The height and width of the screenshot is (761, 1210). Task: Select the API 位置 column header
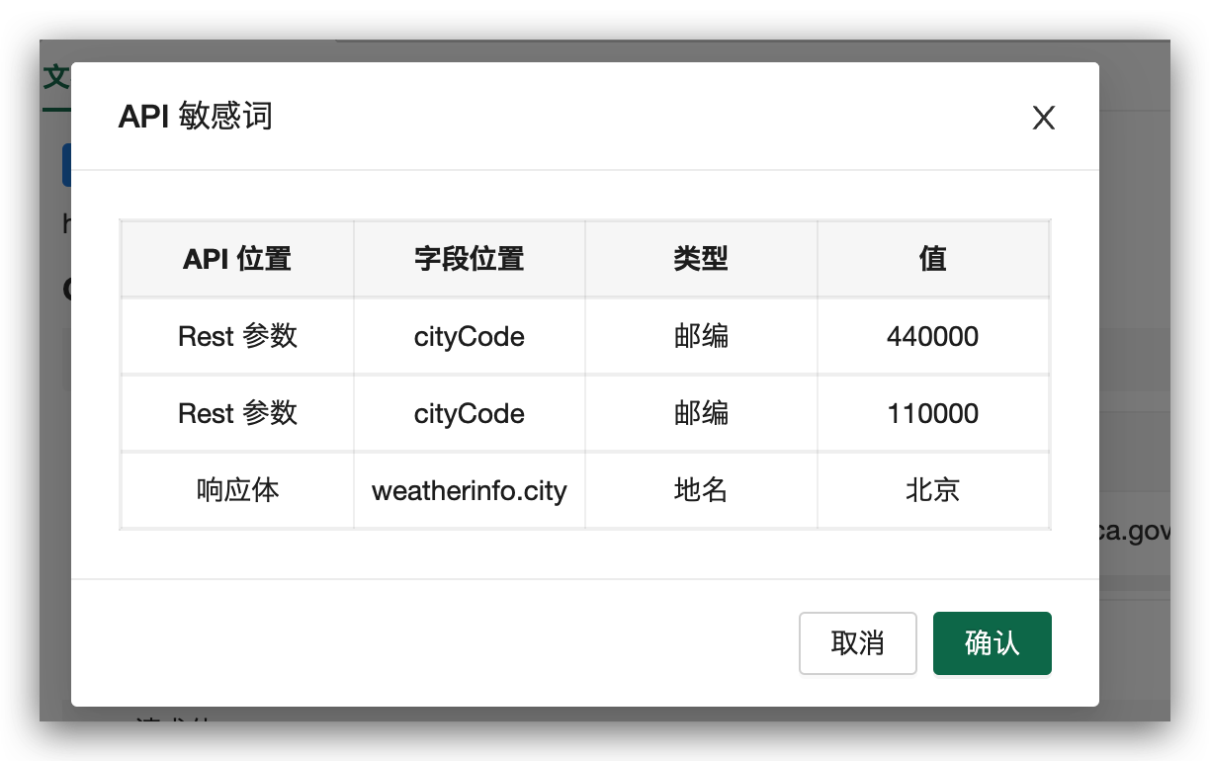pos(236,258)
